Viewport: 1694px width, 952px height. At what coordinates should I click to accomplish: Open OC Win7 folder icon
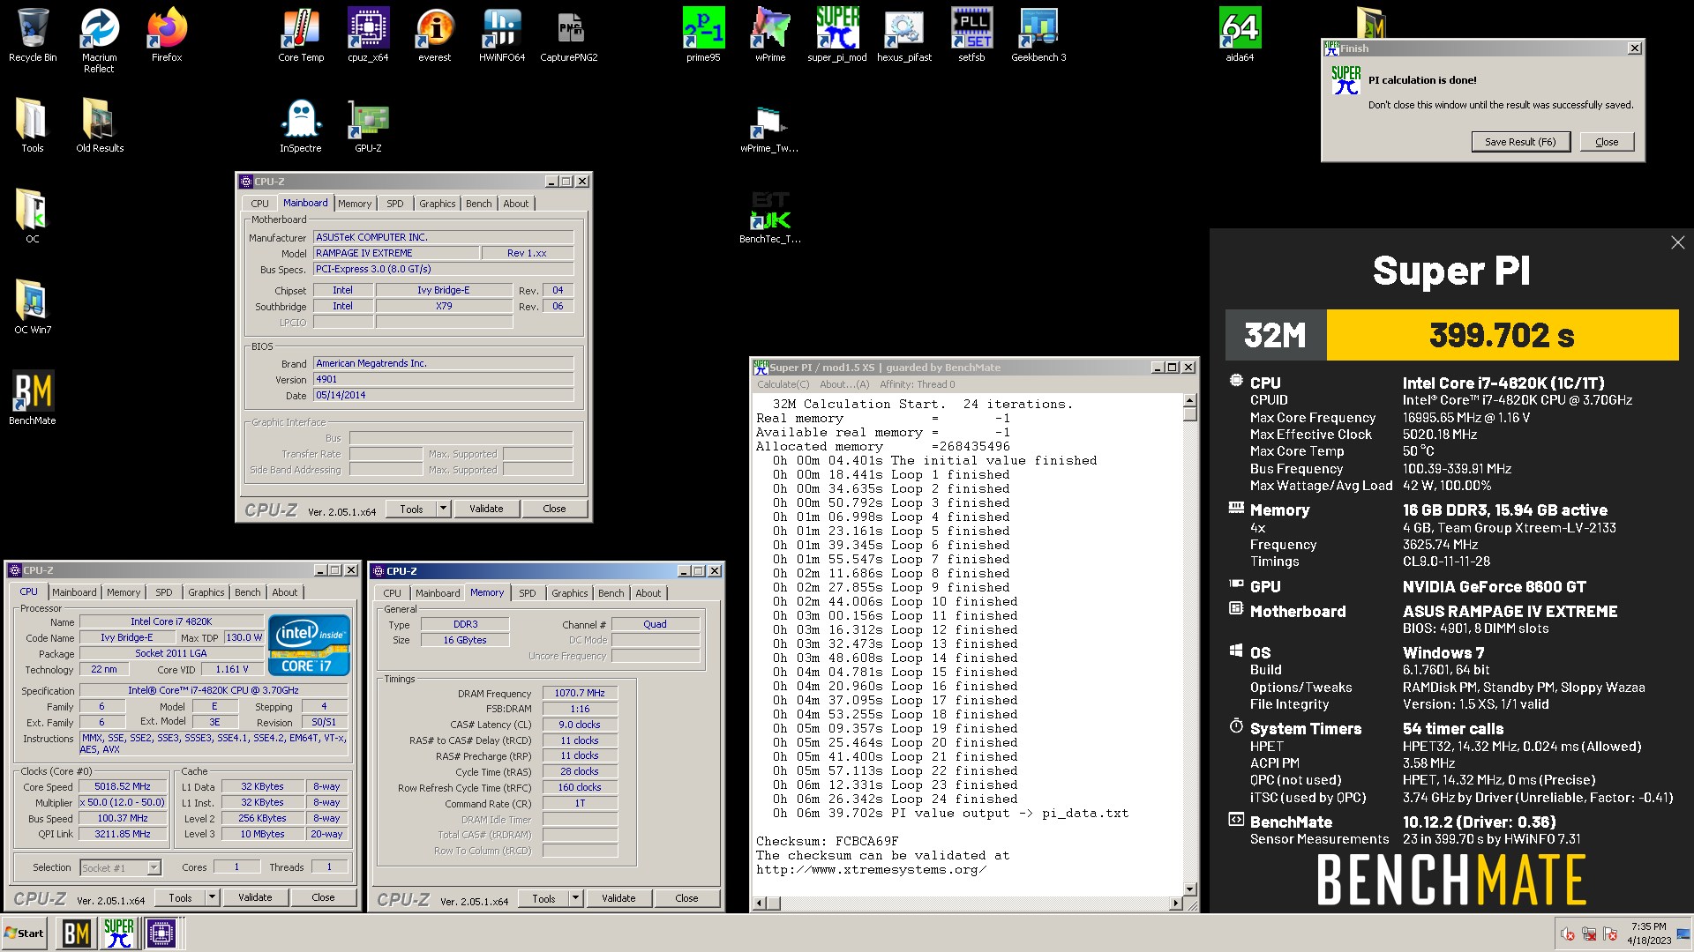tap(33, 307)
